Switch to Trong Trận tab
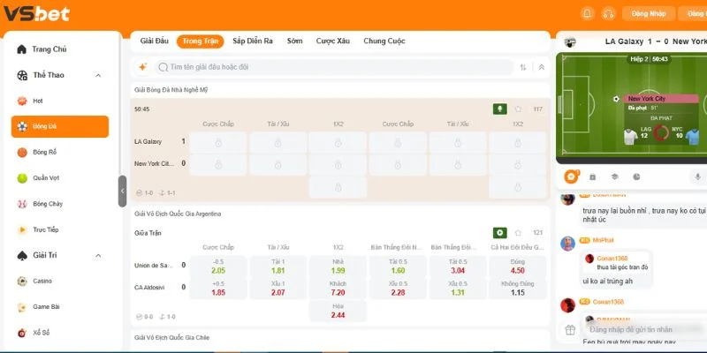 (201, 41)
